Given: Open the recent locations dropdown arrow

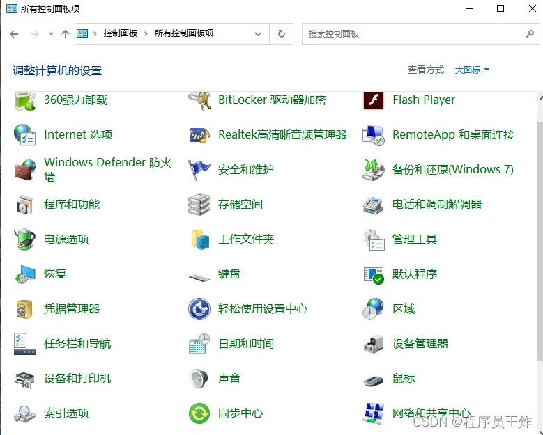Looking at the screenshot, I should 52,34.
